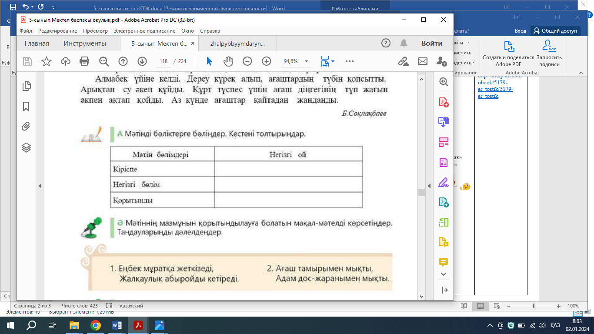The image size is (594, 334).
Task: Send the file by email envelope icon
Action: [x=422, y=61]
